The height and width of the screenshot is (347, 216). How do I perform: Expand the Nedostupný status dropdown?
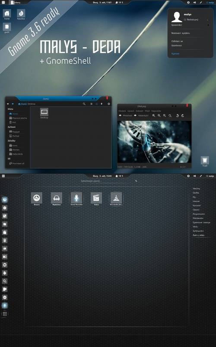(207, 20)
